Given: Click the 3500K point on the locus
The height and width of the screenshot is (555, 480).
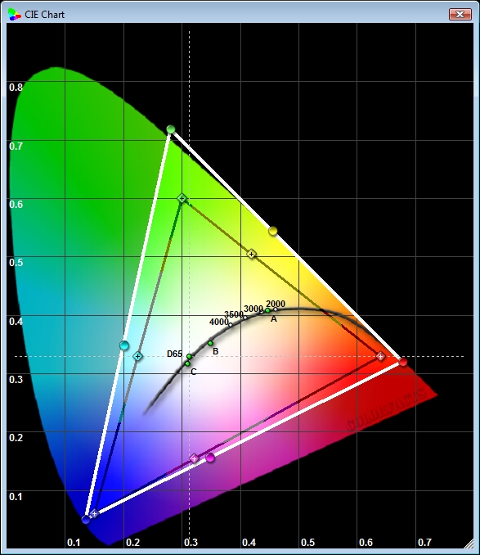Looking at the screenshot, I should coord(244,318).
